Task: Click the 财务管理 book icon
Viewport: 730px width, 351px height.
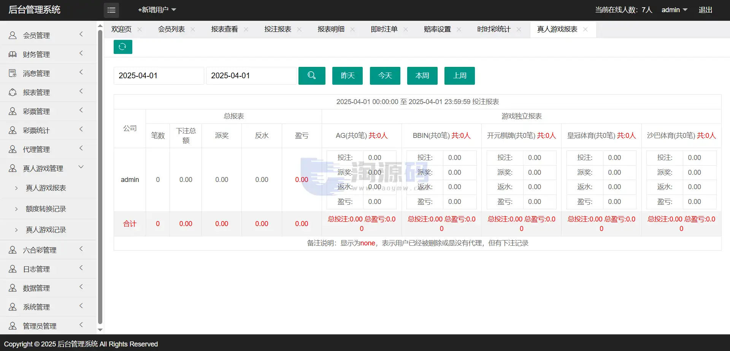Action: (x=13, y=54)
